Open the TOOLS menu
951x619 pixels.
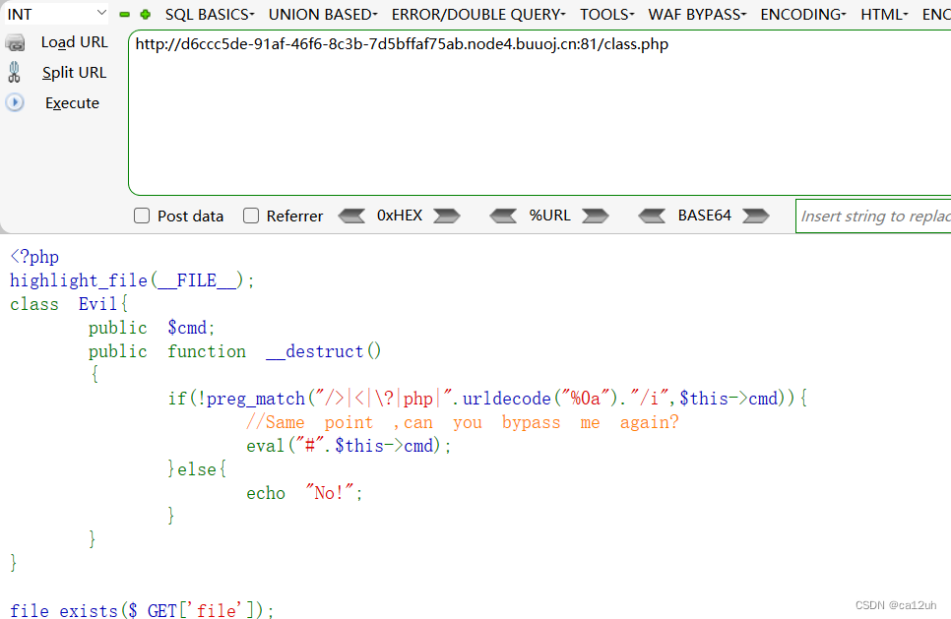[x=607, y=15]
